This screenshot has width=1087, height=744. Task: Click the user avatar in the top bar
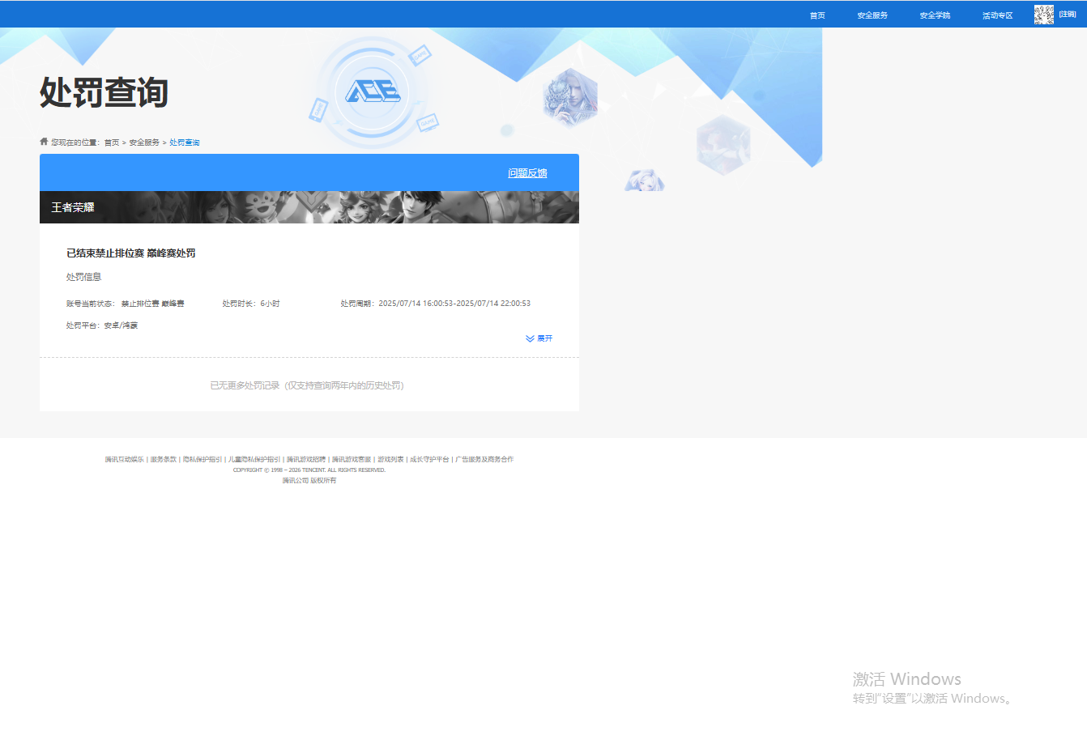tap(1044, 15)
